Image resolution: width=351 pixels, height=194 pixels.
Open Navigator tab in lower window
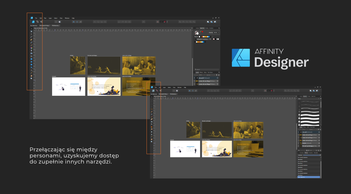point(316,153)
